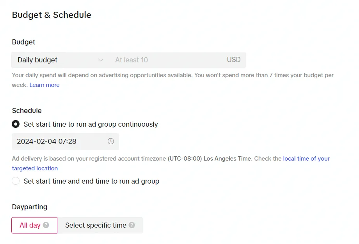This screenshot has width=359, height=244.
Task: Click the Budget & Schedule heading
Action: pyautogui.click(x=52, y=15)
